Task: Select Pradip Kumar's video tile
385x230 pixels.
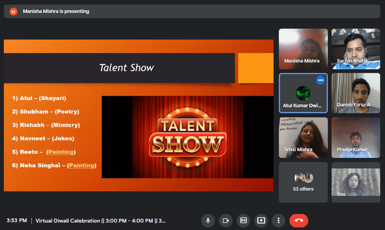Action: click(x=355, y=137)
